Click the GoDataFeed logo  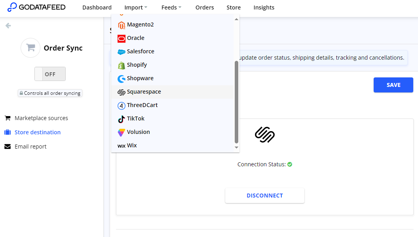36,7
